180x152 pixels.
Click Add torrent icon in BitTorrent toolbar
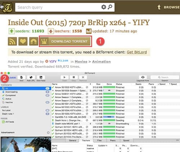coord(21,77)
